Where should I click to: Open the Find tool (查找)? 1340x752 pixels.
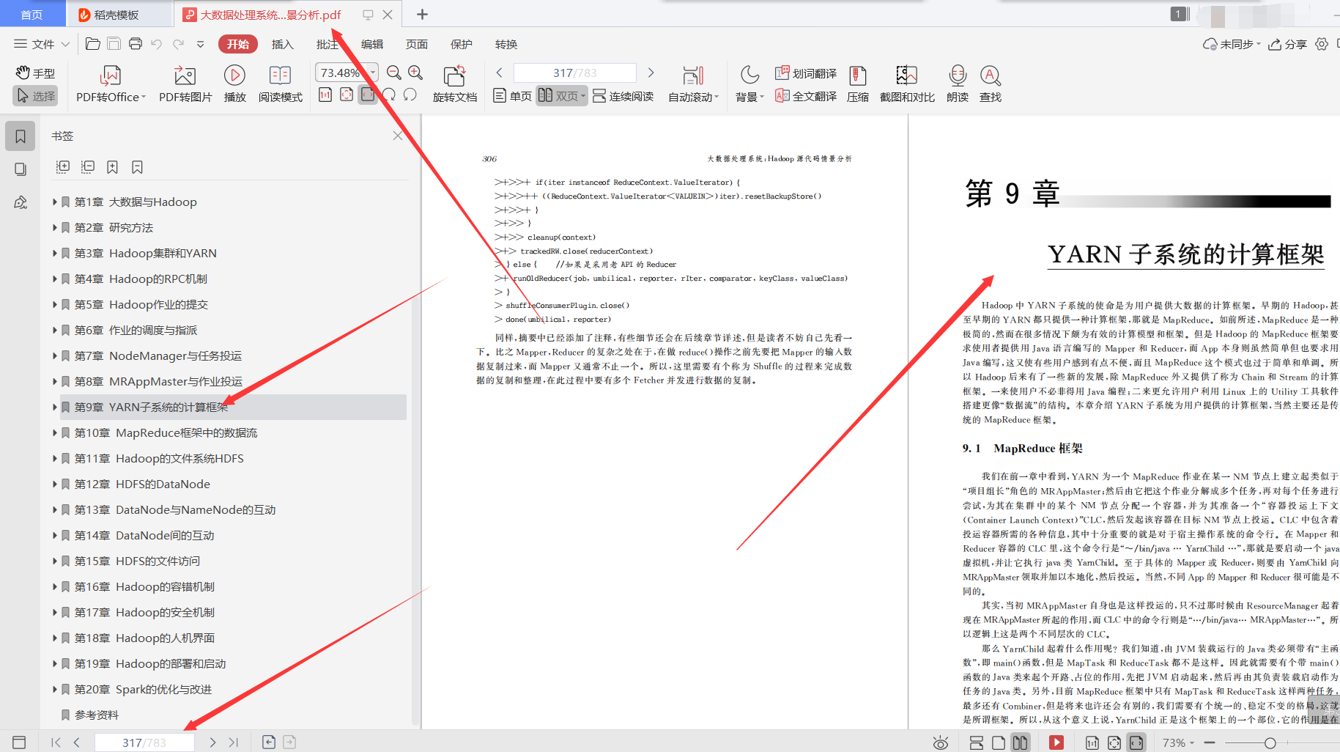991,84
